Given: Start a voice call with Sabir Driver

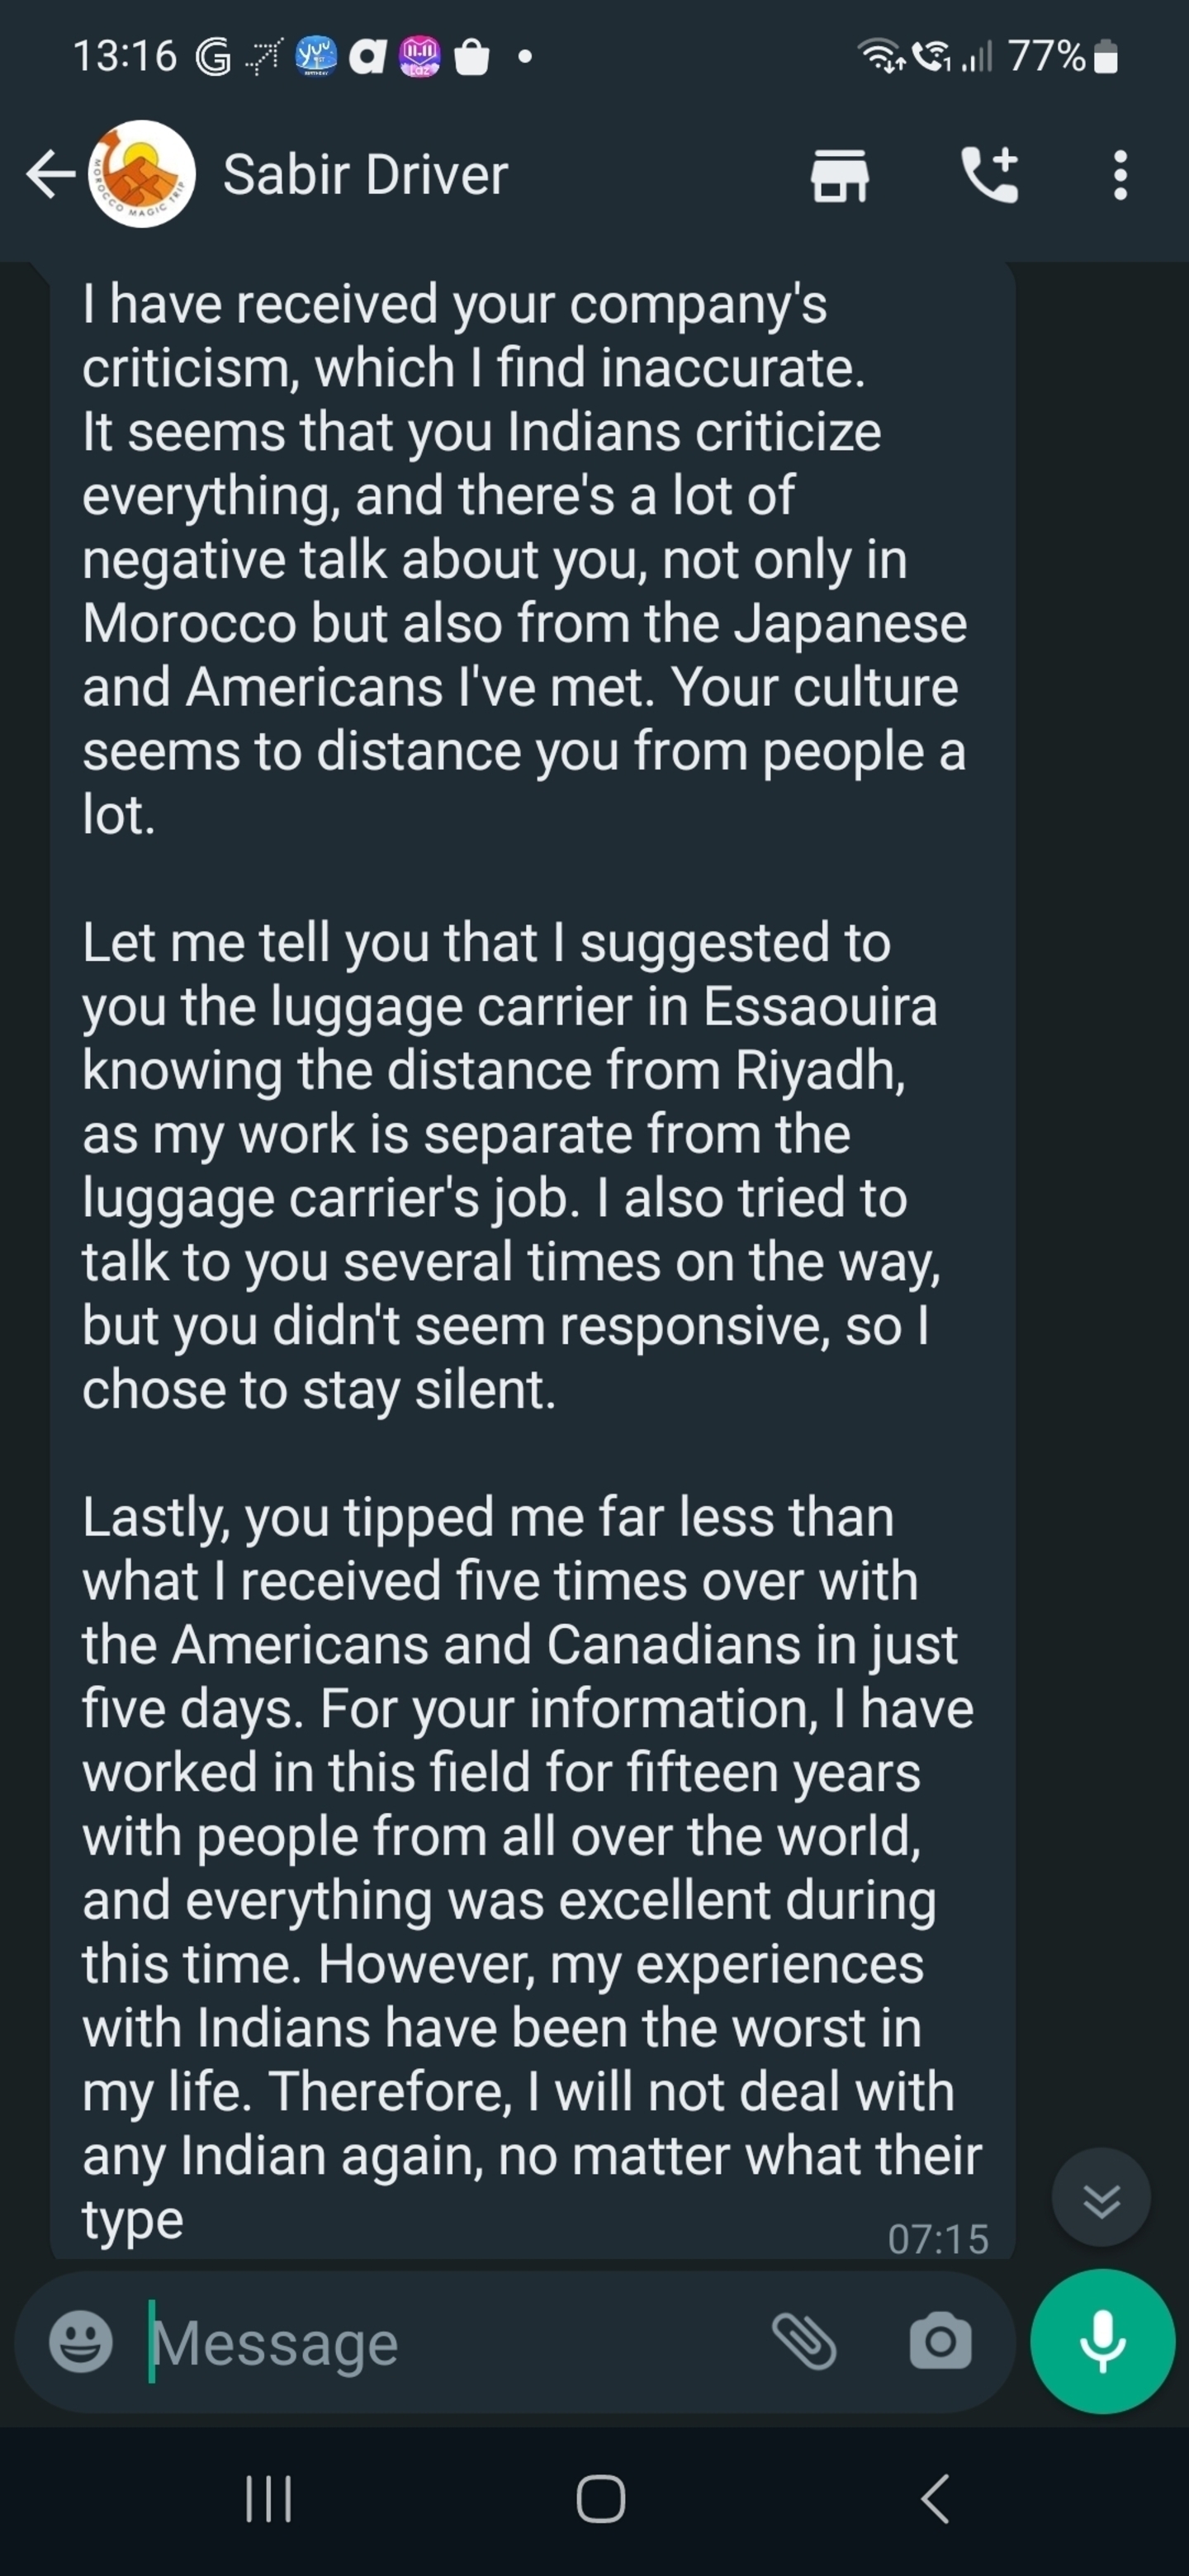Looking at the screenshot, I should [x=989, y=175].
